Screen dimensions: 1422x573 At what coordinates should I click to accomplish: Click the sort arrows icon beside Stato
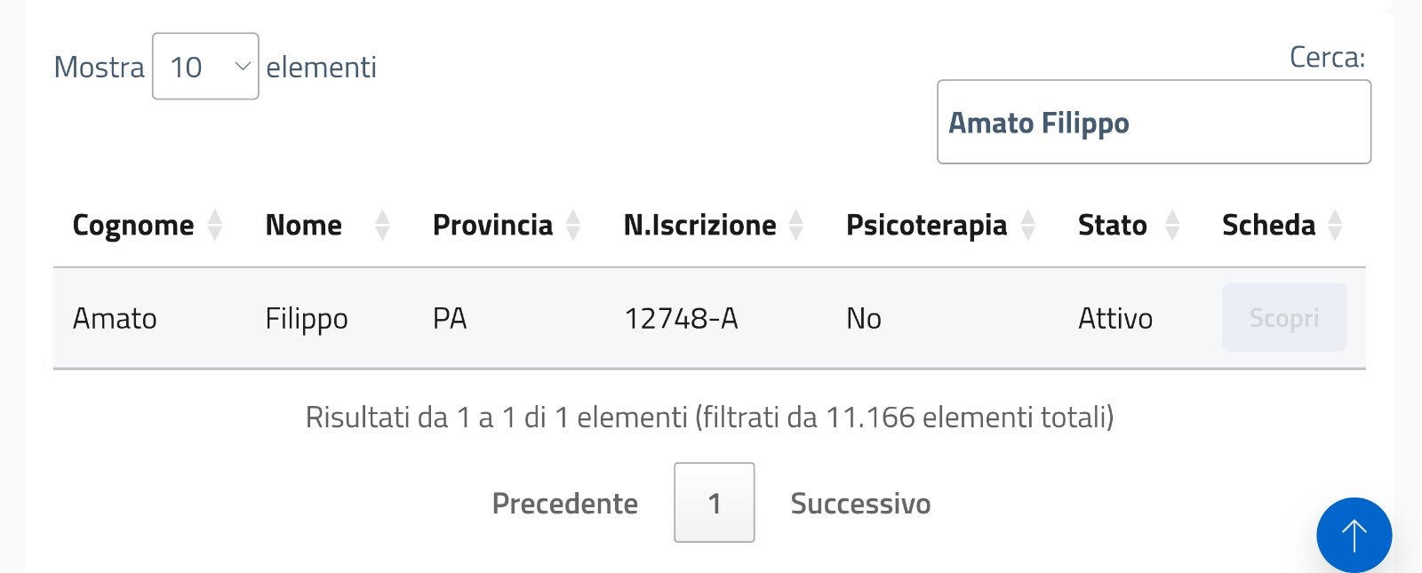(1172, 226)
